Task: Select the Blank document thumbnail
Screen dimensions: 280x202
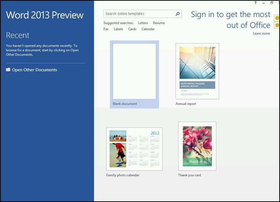Action: pyautogui.click(x=134, y=71)
